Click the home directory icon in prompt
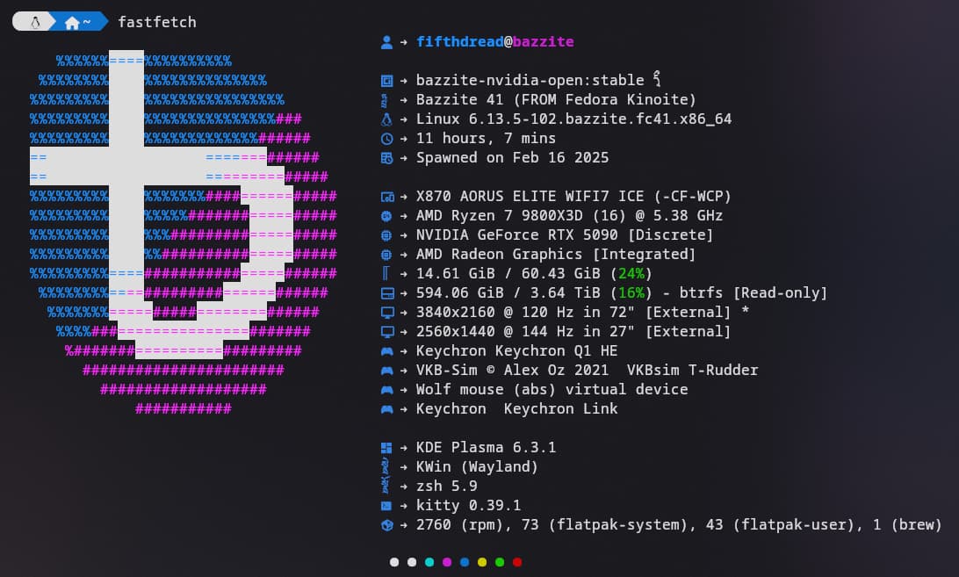This screenshot has width=959, height=577. 72,23
